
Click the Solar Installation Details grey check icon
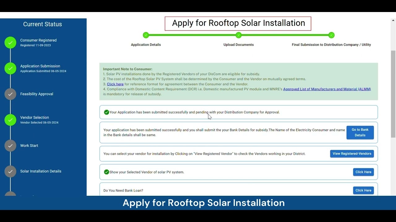click(x=10, y=171)
